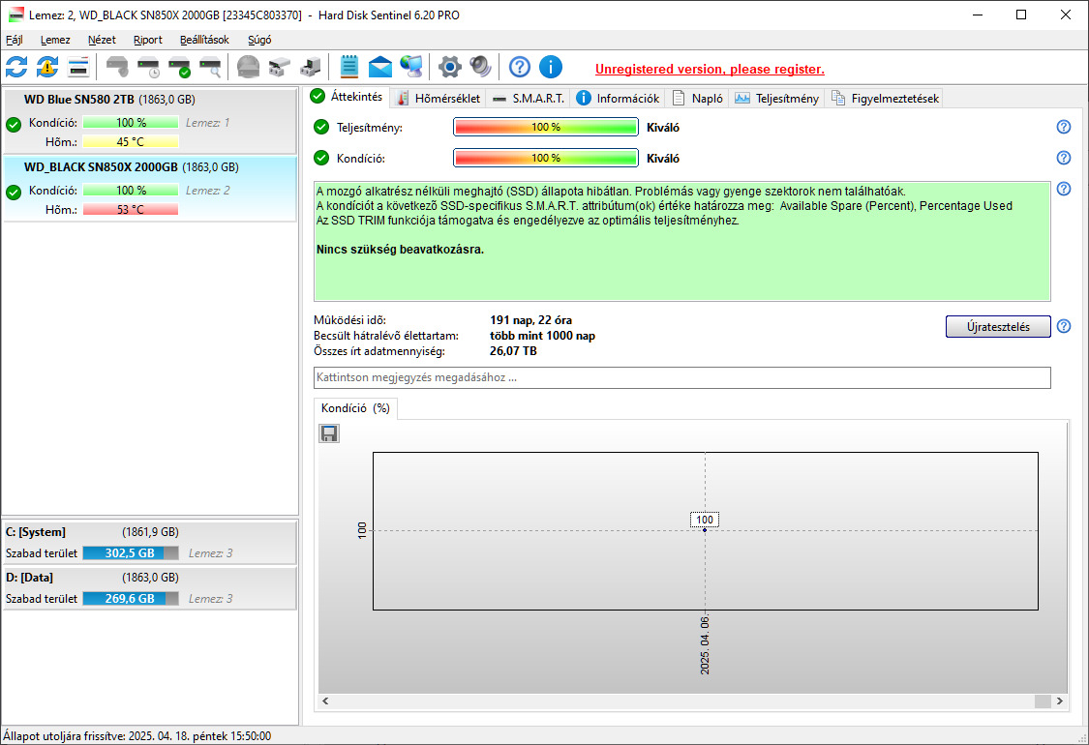Switch to the Áttekintés tab
The width and height of the screenshot is (1089, 745).
pos(348,97)
